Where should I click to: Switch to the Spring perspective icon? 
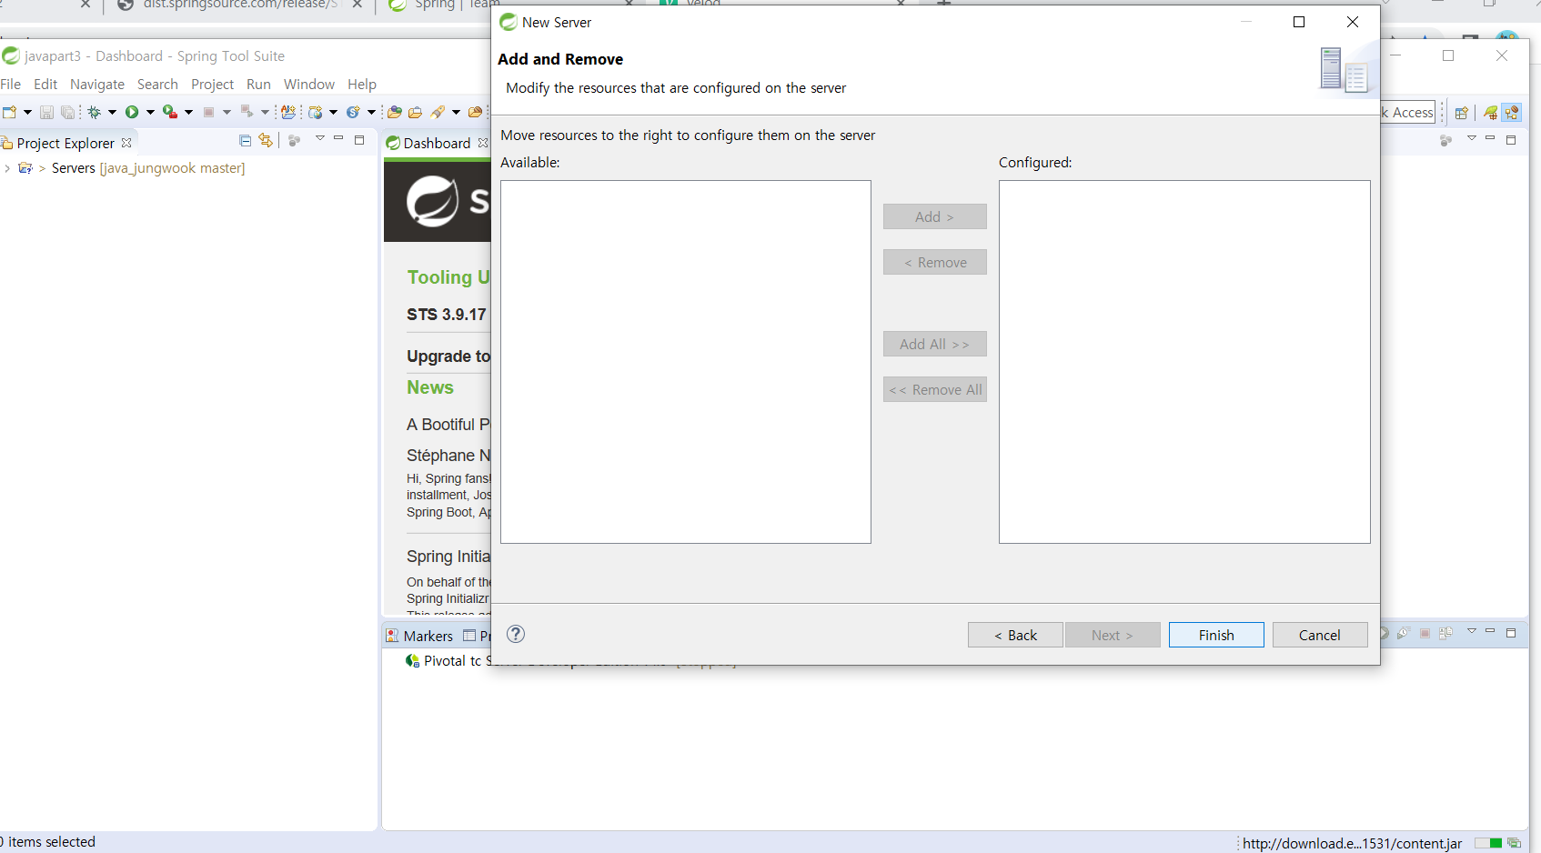tap(1491, 113)
